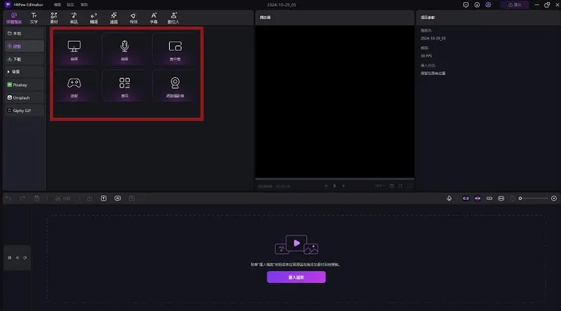
Task: Open the aspect ratio dropdown in player
Action: (380, 185)
